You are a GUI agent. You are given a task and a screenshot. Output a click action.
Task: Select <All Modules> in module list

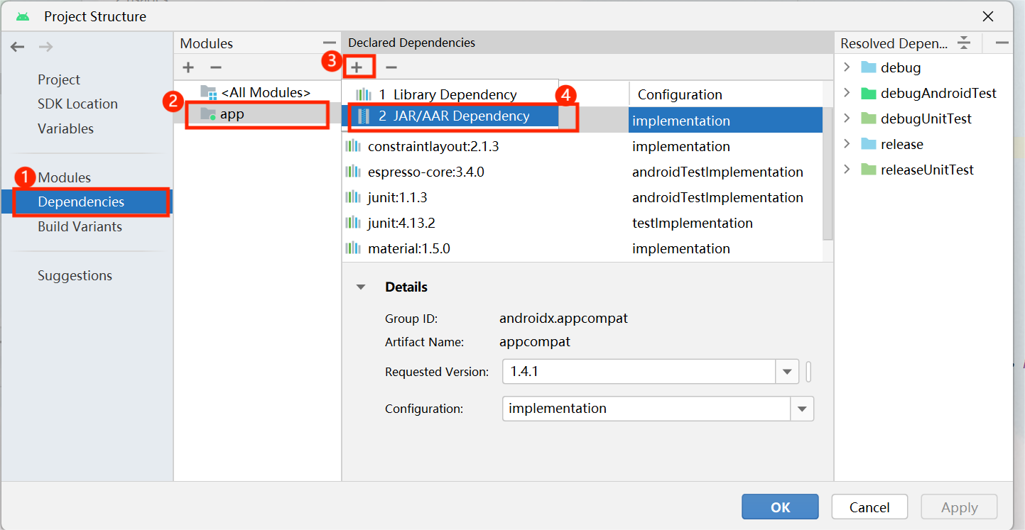[257, 92]
